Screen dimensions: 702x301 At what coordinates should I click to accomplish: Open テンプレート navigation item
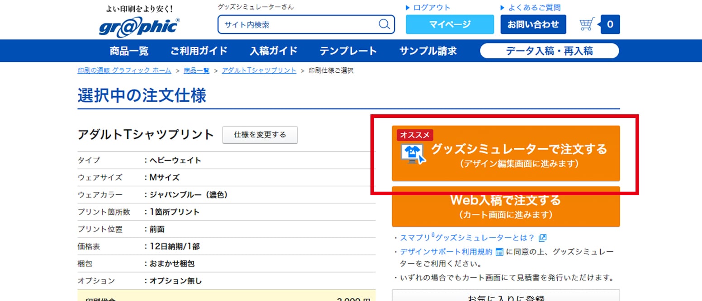[348, 51]
